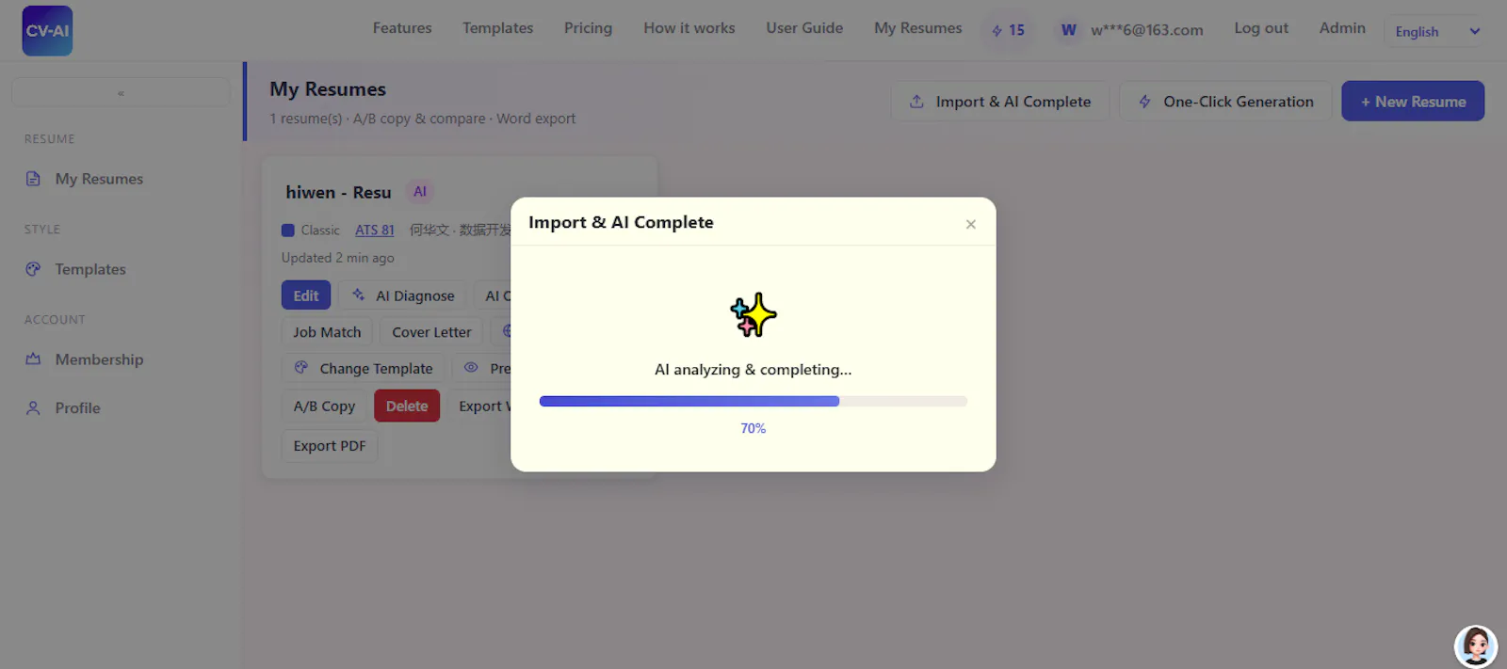Open account w***6@163.com
The image size is (1507, 669).
coord(1146,30)
